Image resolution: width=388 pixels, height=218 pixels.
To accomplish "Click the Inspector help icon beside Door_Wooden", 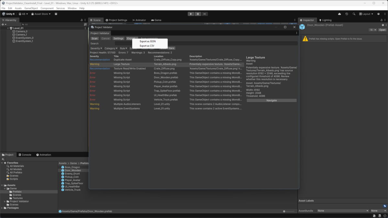I will click(383, 25).
